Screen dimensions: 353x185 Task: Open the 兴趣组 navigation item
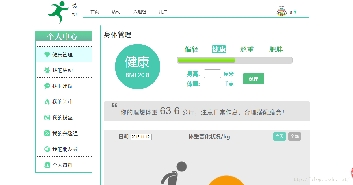[x=140, y=12]
